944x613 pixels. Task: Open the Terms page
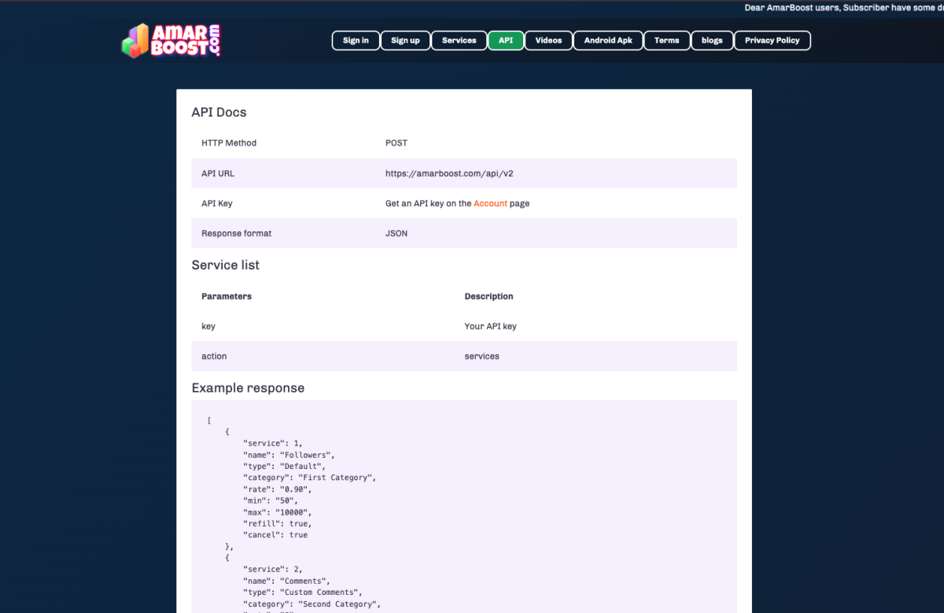pos(666,41)
